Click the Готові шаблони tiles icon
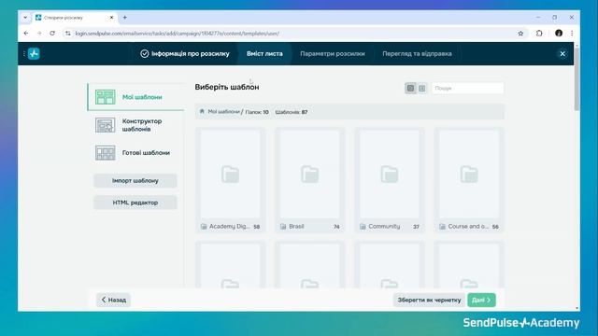Viewport: 598px width, 336px height. click(x=106, y=153)
